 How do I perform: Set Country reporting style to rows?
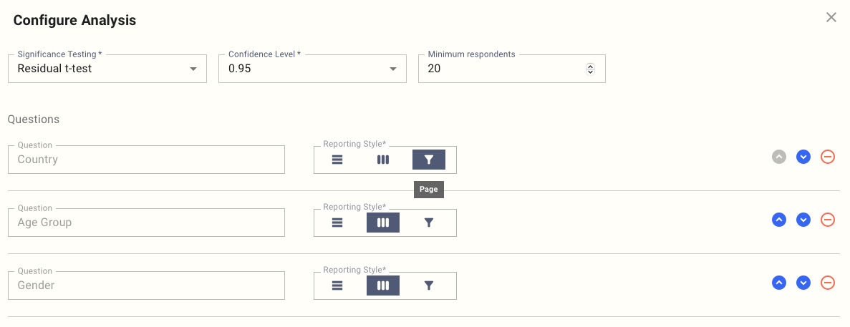click(x=337, y=160)
